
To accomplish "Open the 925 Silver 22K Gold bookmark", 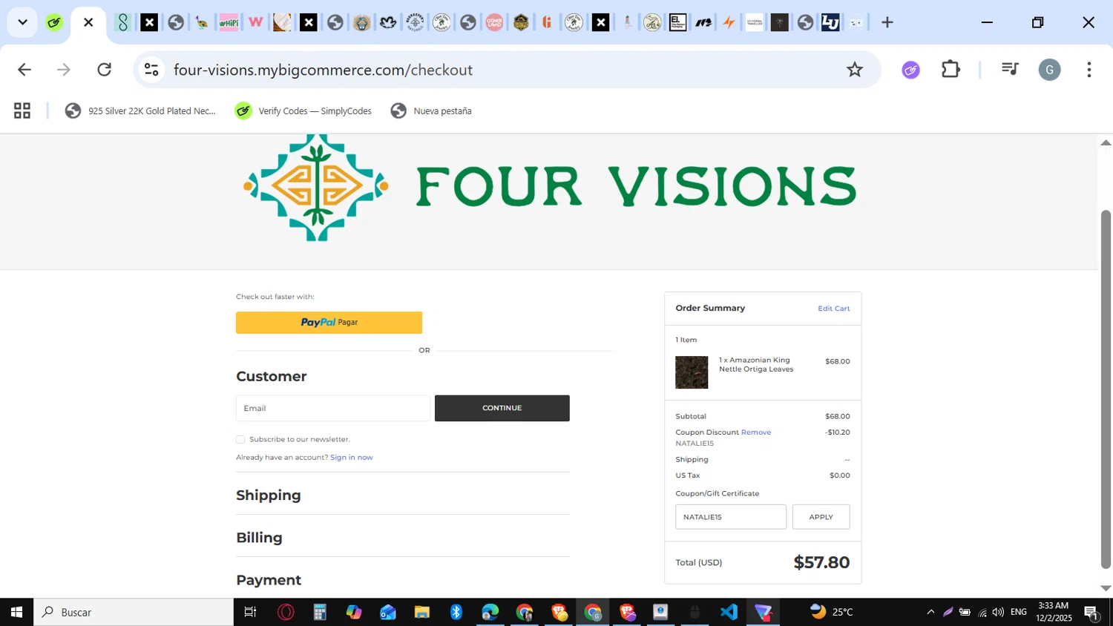I will coord(140,111).
